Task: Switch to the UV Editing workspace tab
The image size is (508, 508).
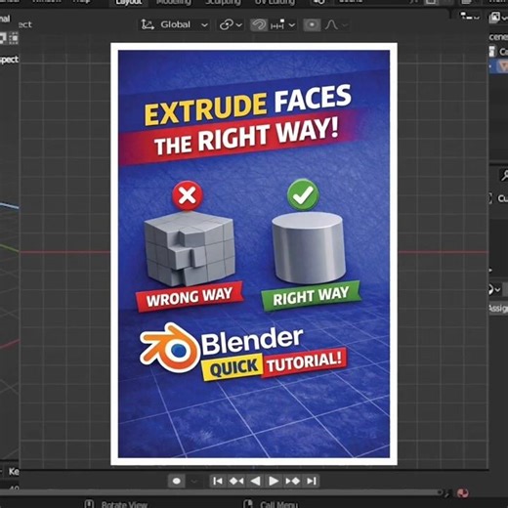Action: point(275,3)
